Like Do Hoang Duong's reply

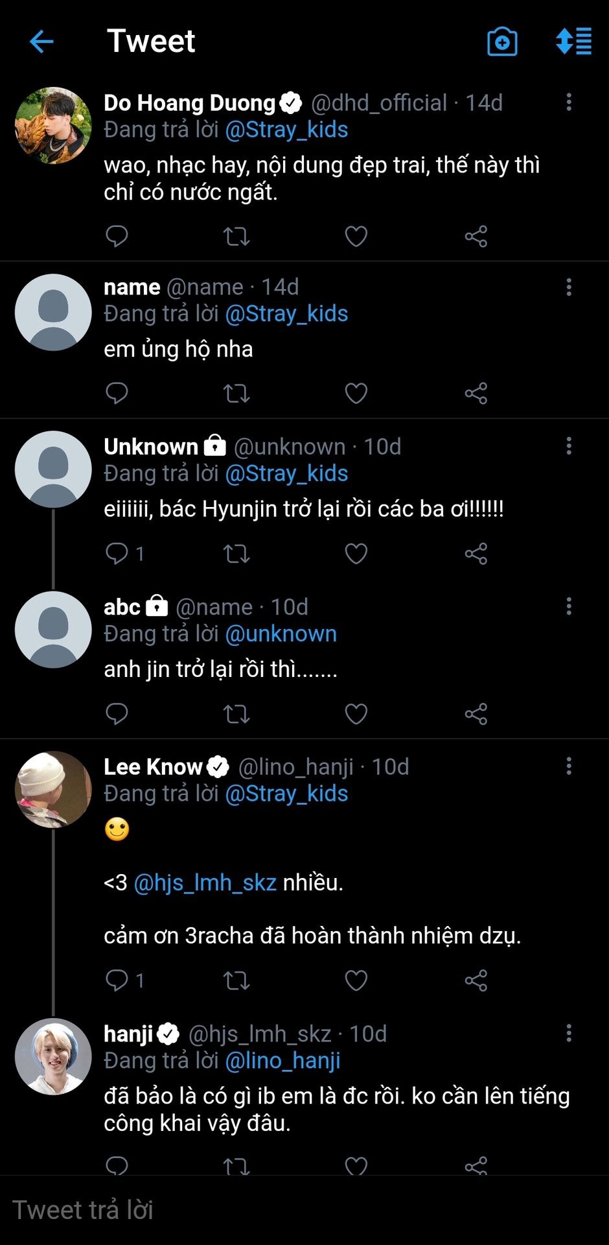coord(356,236)
